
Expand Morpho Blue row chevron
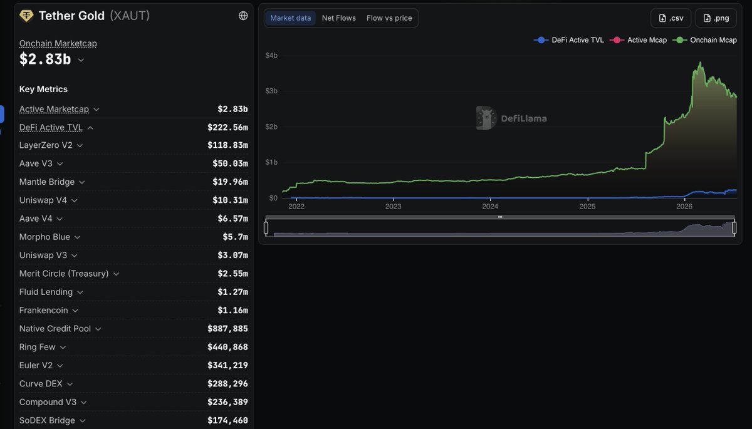[x=76, y=237]
